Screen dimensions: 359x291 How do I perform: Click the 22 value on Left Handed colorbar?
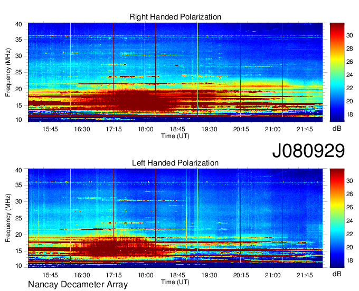[x=349, y=234]
